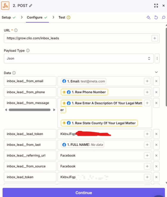Click the Webhooks app icon
167x197 pixels.
pos(5,5)
